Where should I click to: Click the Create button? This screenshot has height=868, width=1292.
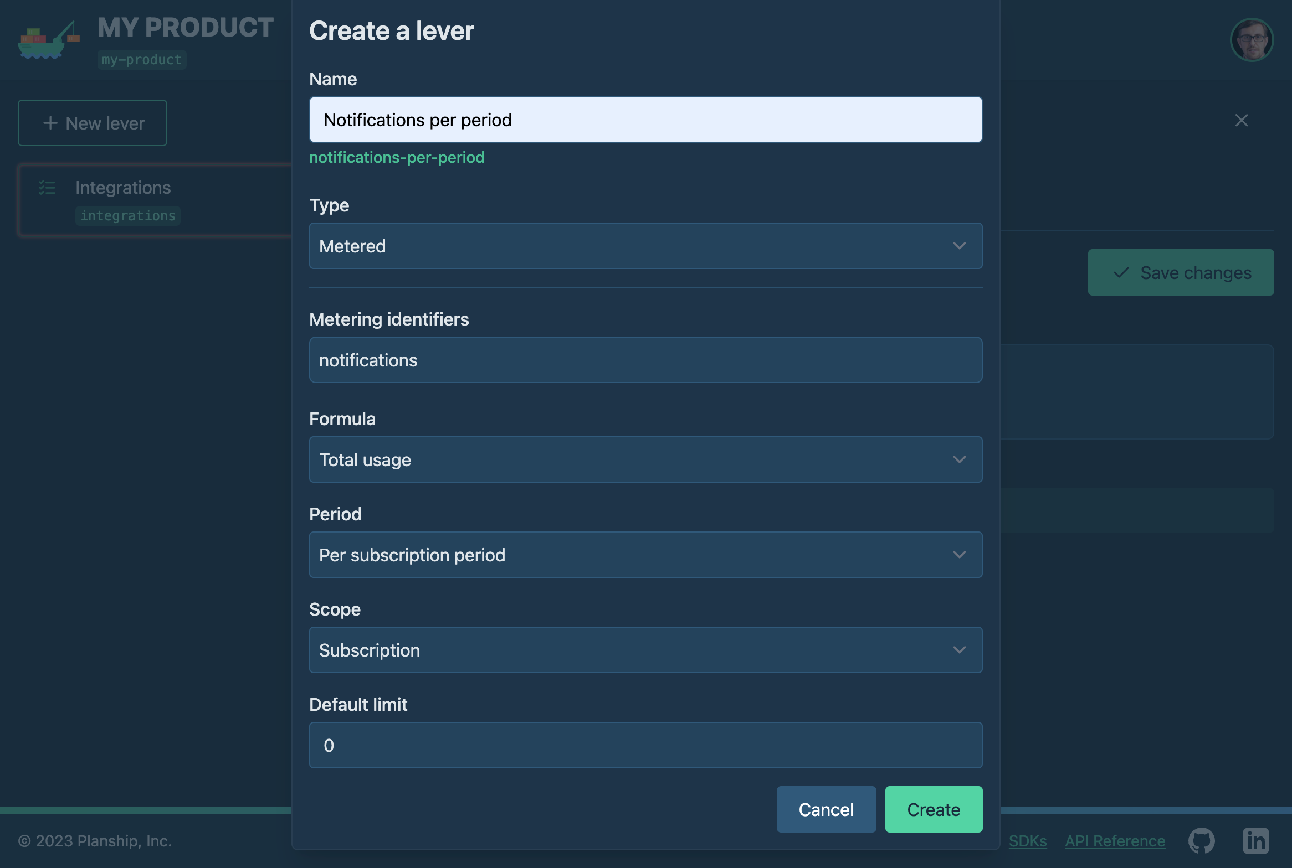point(934,809)
